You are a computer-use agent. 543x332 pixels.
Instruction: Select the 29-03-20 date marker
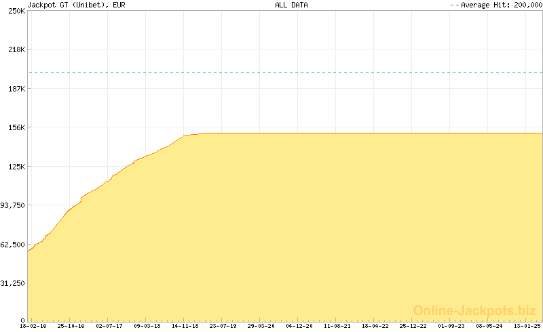261,327
